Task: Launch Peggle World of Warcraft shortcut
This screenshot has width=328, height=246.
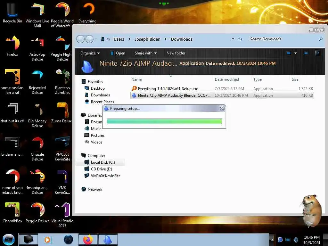Action: tap(62, 15)
